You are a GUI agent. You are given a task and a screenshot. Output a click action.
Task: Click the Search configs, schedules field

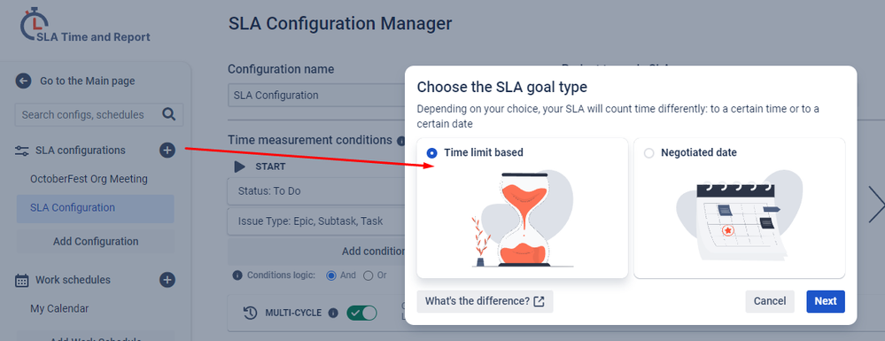(98, 114)
